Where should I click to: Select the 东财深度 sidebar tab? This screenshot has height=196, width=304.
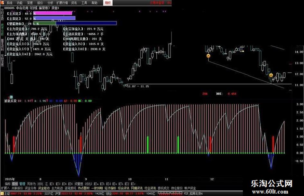(2, 60)
